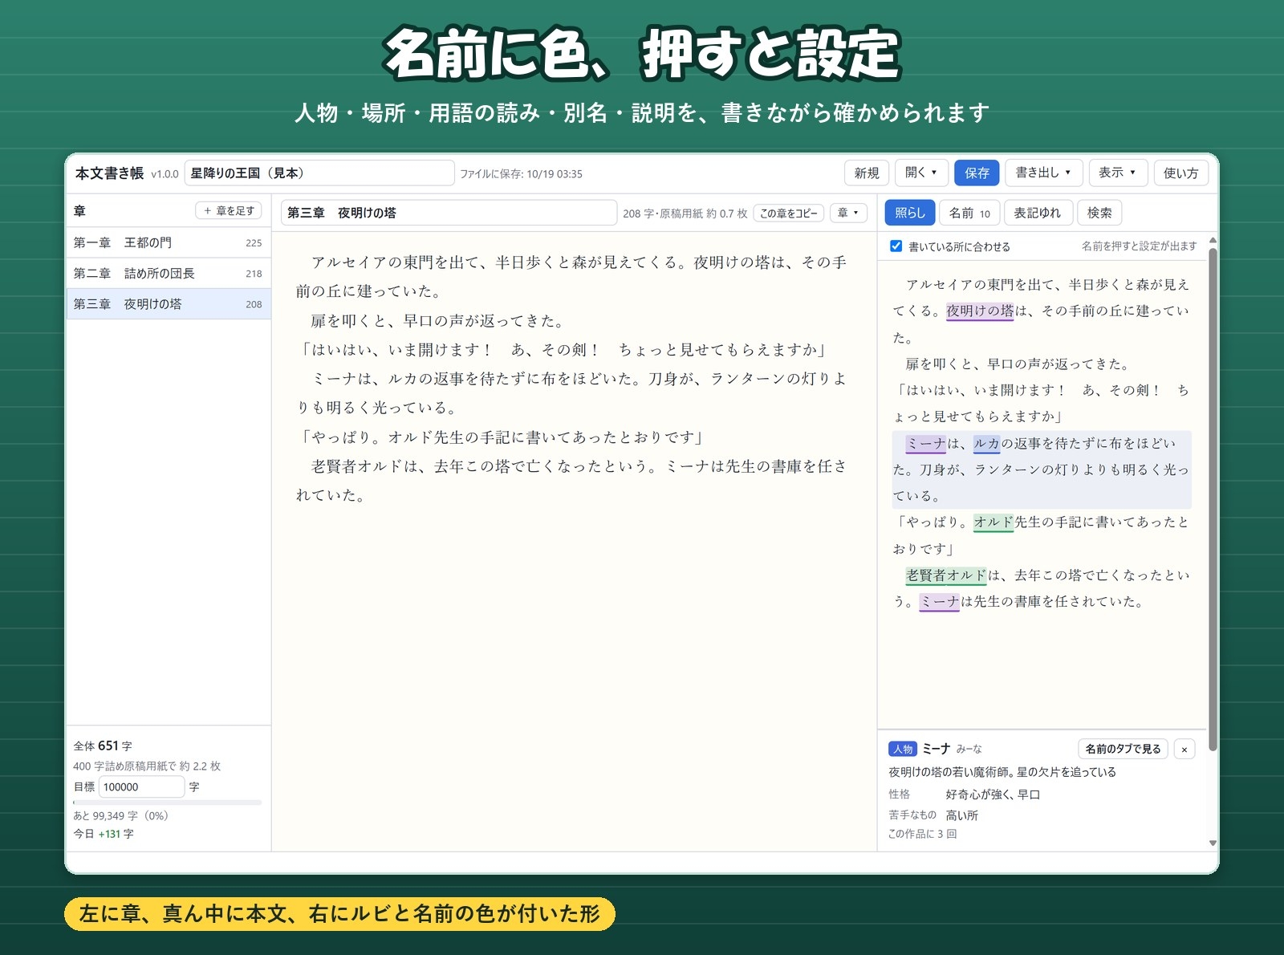Viewport: 1284px width, 955px height.
Task: Select chapter 第二章 詰め所の団長
Action: click(169, 273)
